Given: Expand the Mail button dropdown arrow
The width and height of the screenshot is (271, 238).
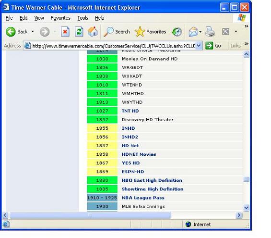Looking at the screenshot, I should [x=200, y=32].
